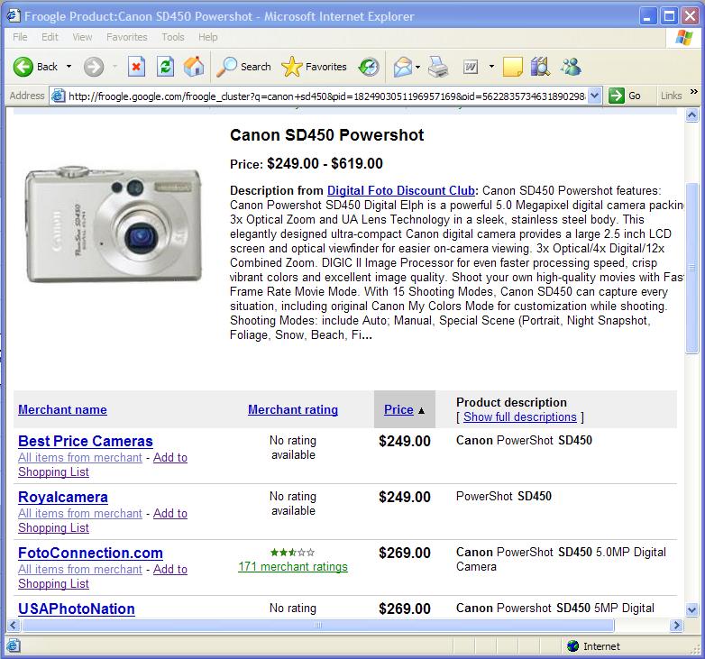This screenshot has width=705, height=659.
Task: Sort by Merchant name column
Action: click(x=62, y=409)
